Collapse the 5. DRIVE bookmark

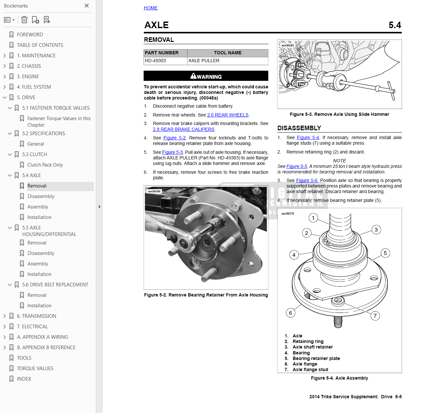tap(5, 98)
